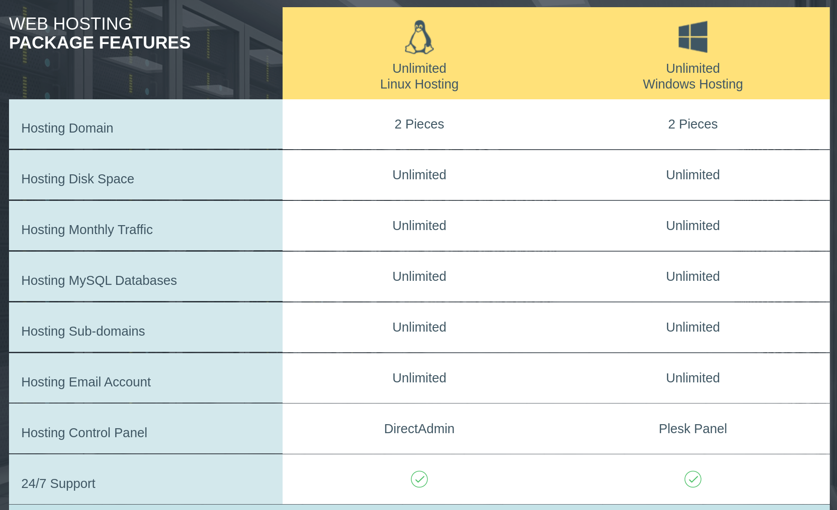This screenshot has height=510, width=837.
Task: Click the 24/7 Support row label
Action: click(x=58, y=483)
